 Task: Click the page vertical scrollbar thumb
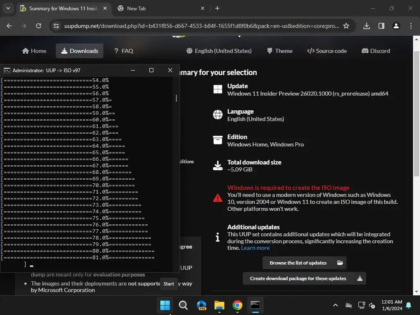(416, 114)
